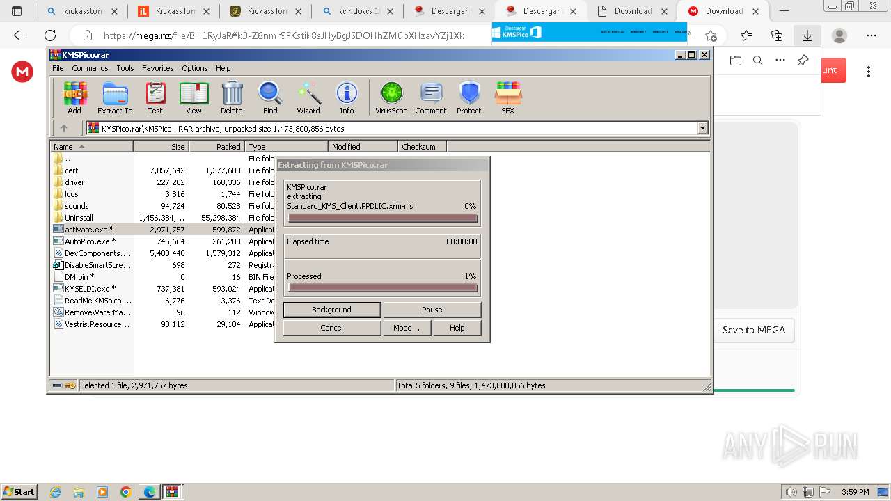
Task: Open the Options menu
Action: pyautogui.click(x=195, y=68)
